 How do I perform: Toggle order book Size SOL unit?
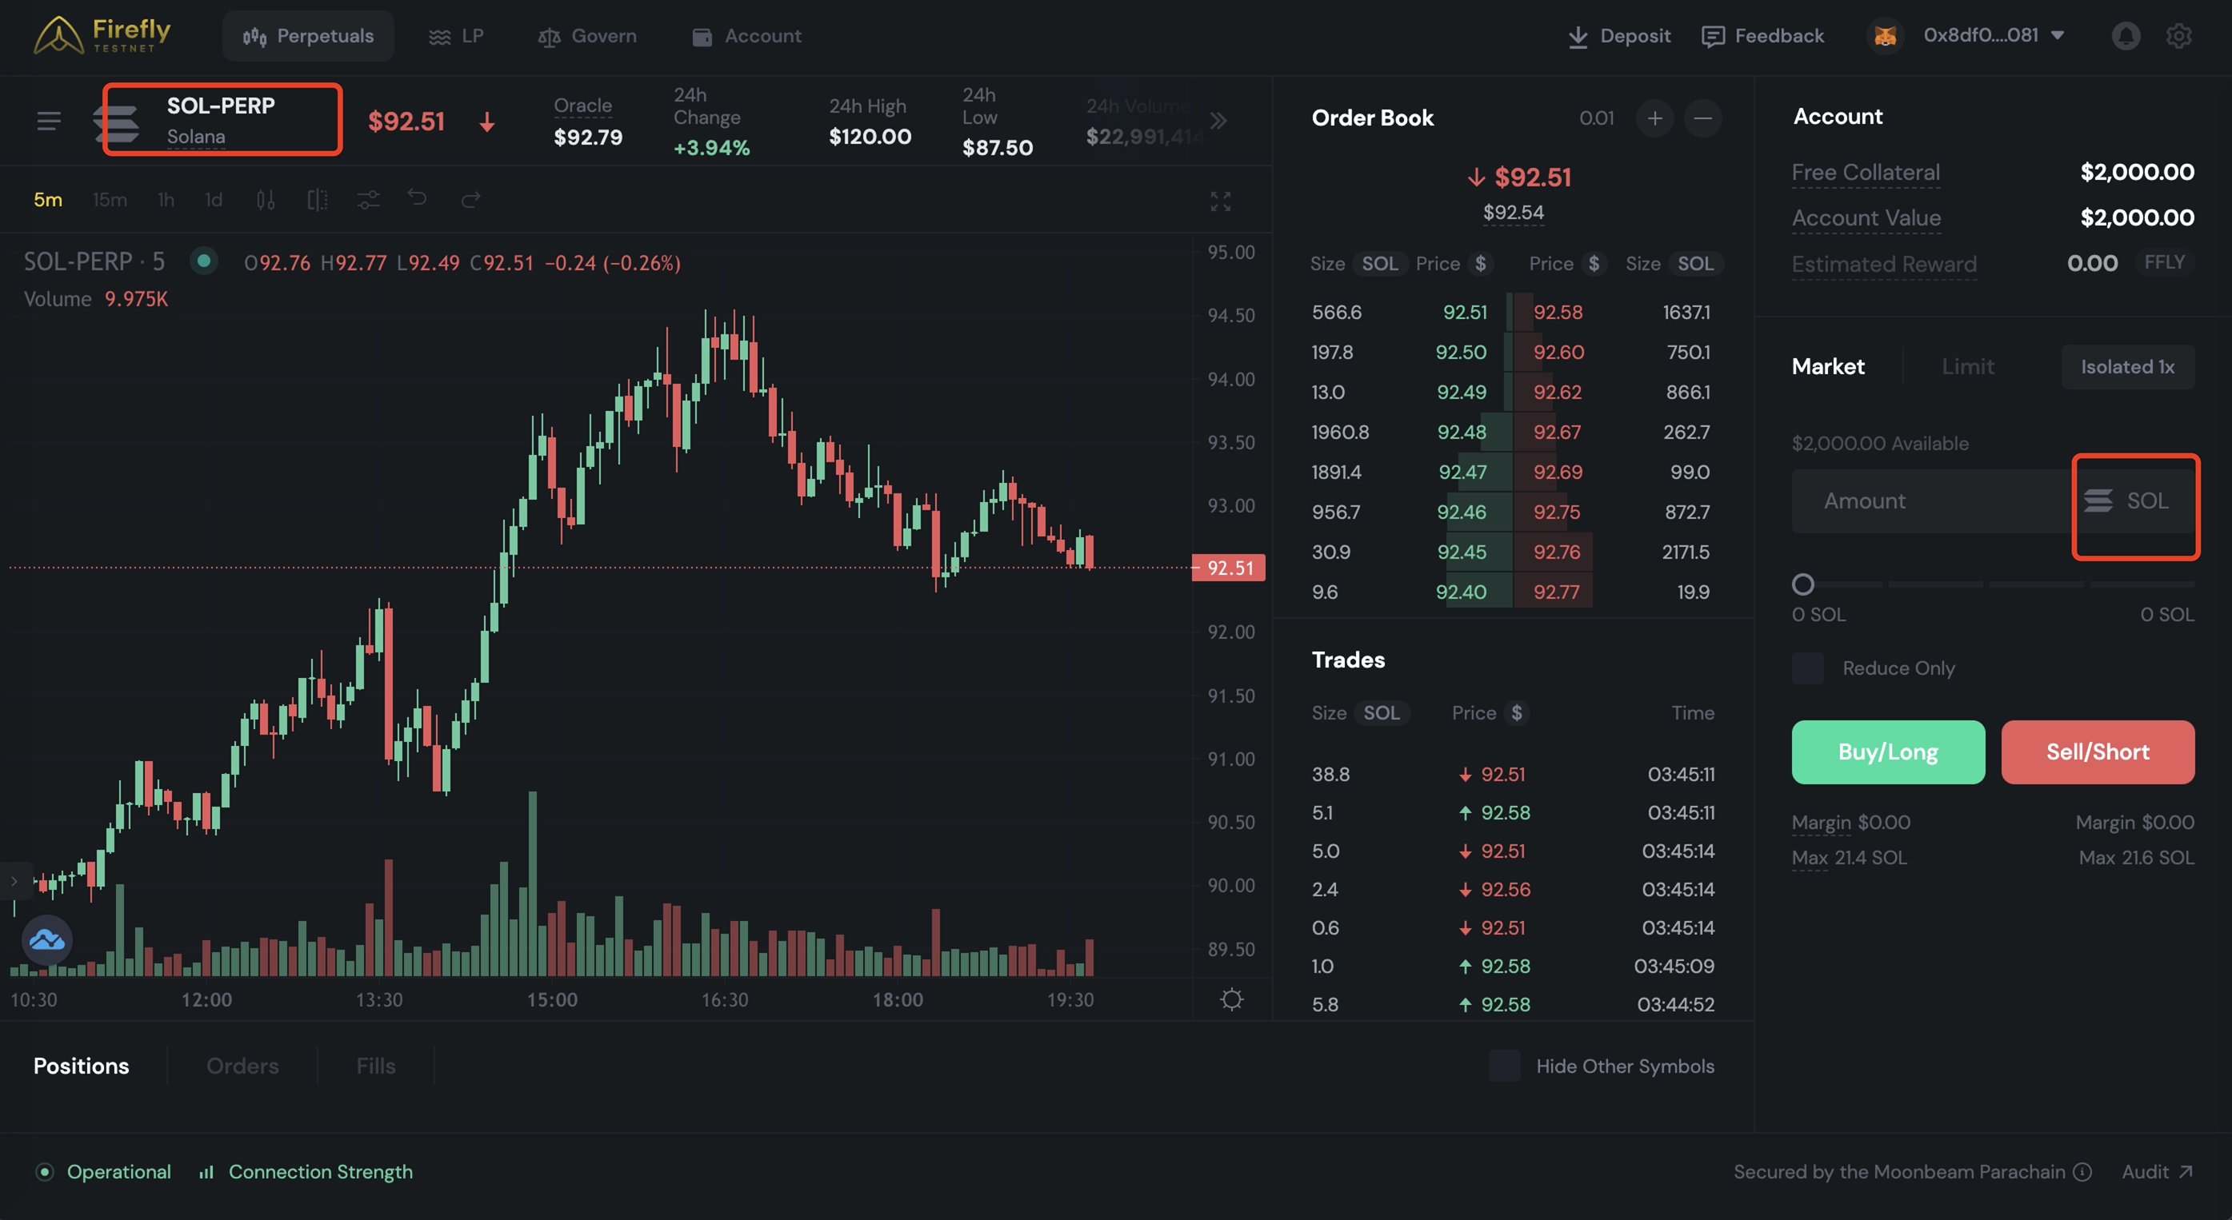1378,264
